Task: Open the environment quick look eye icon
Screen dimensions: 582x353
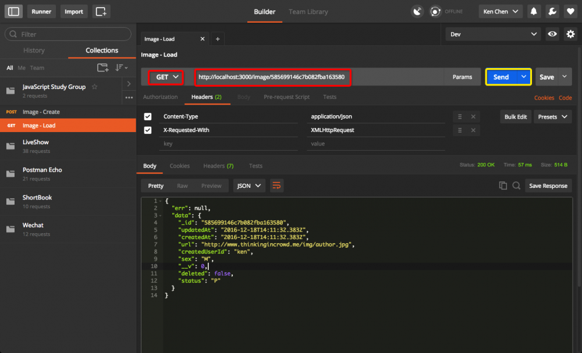Action: pos(552,34)
